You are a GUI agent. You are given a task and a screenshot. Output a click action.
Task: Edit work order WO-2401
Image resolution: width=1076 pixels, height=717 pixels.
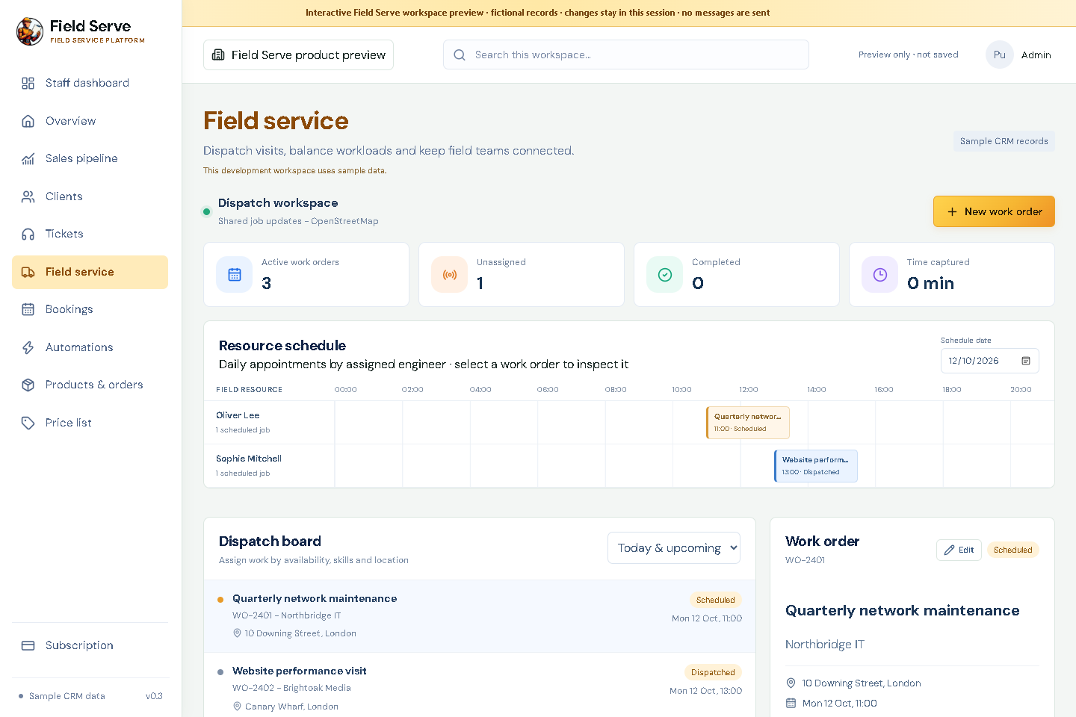(959, 550)
